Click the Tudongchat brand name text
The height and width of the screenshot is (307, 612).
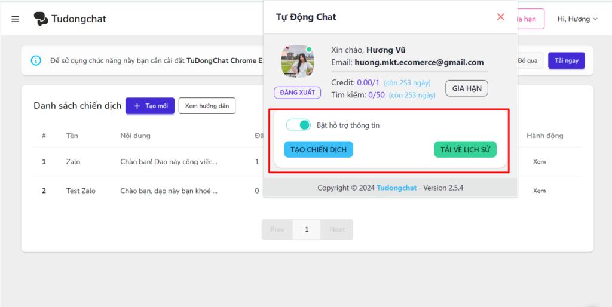(79, 19)
